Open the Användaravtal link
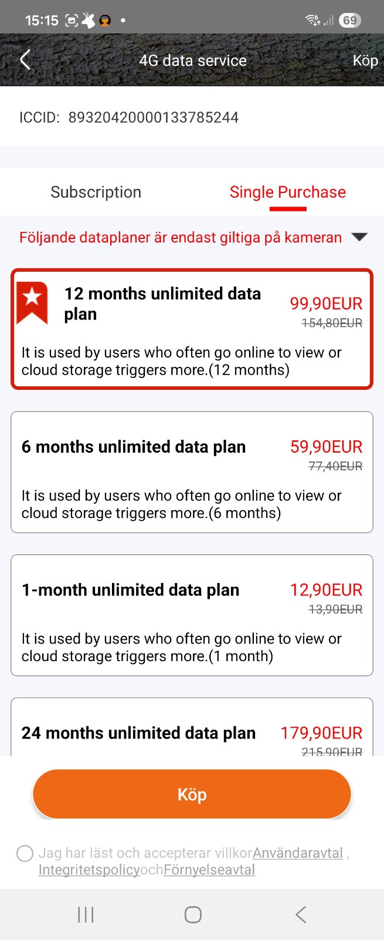The height and width of the screenshot is (940, 384). click(298, 853)
